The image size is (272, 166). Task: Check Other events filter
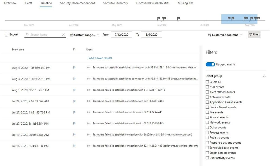coord(207,127)
